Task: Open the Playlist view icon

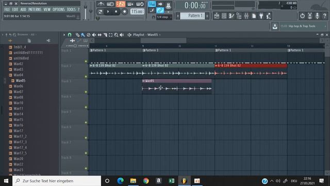Action: click(x=217, y=16)
